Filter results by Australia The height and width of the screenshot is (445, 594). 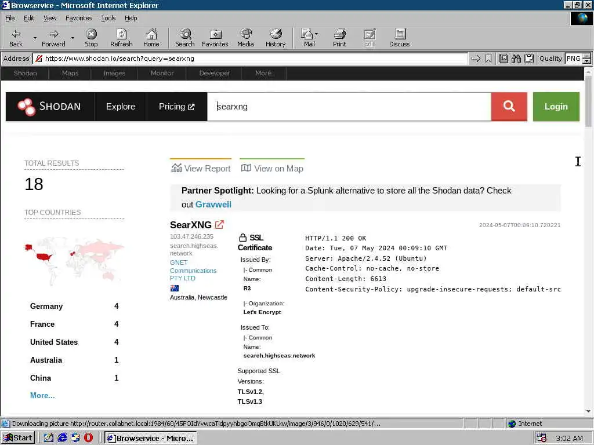[74, 360]
